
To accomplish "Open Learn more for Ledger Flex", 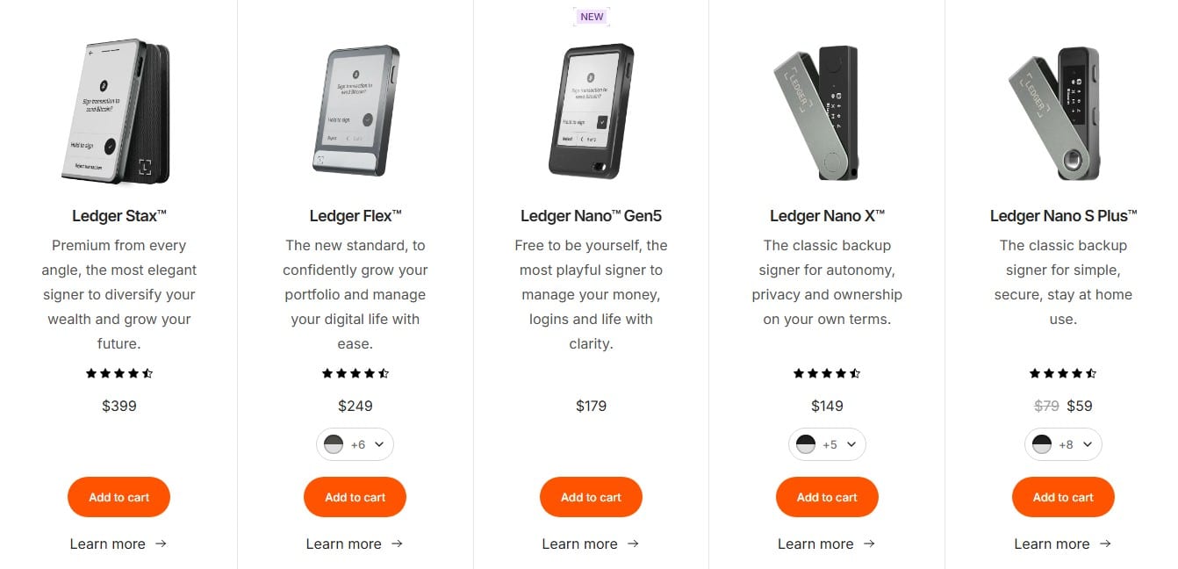I will (x=355, y=544).
